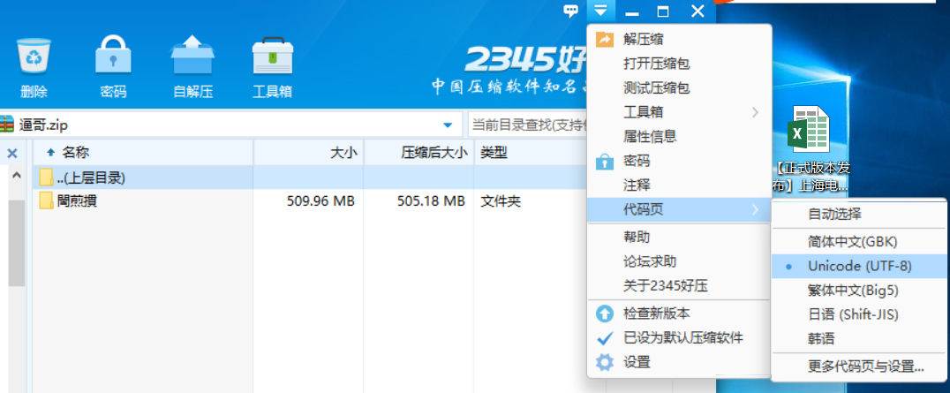Click the 505.18 MB compressed size cell

[431, 200]
